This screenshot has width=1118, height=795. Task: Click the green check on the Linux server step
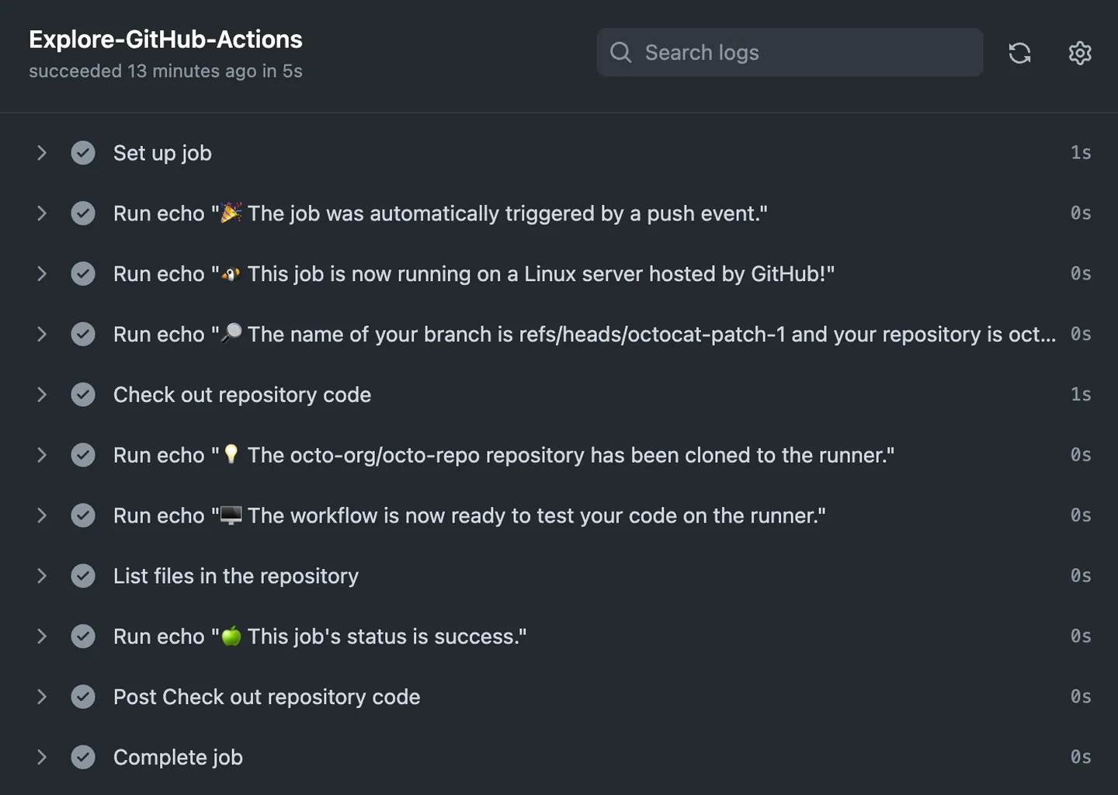[x=83, y=273]
